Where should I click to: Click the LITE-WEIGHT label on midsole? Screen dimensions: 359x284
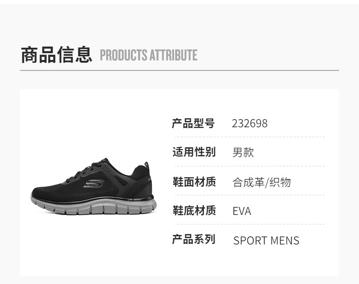[x=135, y=199]
